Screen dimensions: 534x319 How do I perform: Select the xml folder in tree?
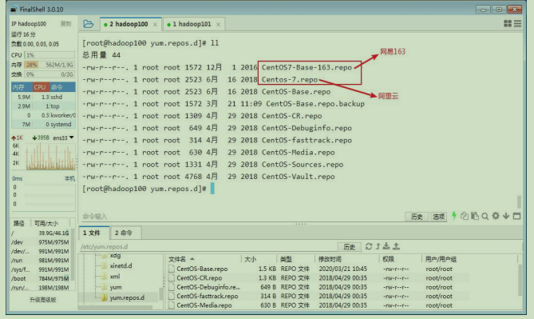coord(115,277)
